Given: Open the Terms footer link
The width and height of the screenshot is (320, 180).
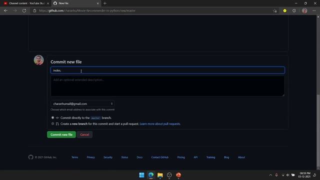Looking at the screenshot, I should (74, 157).
